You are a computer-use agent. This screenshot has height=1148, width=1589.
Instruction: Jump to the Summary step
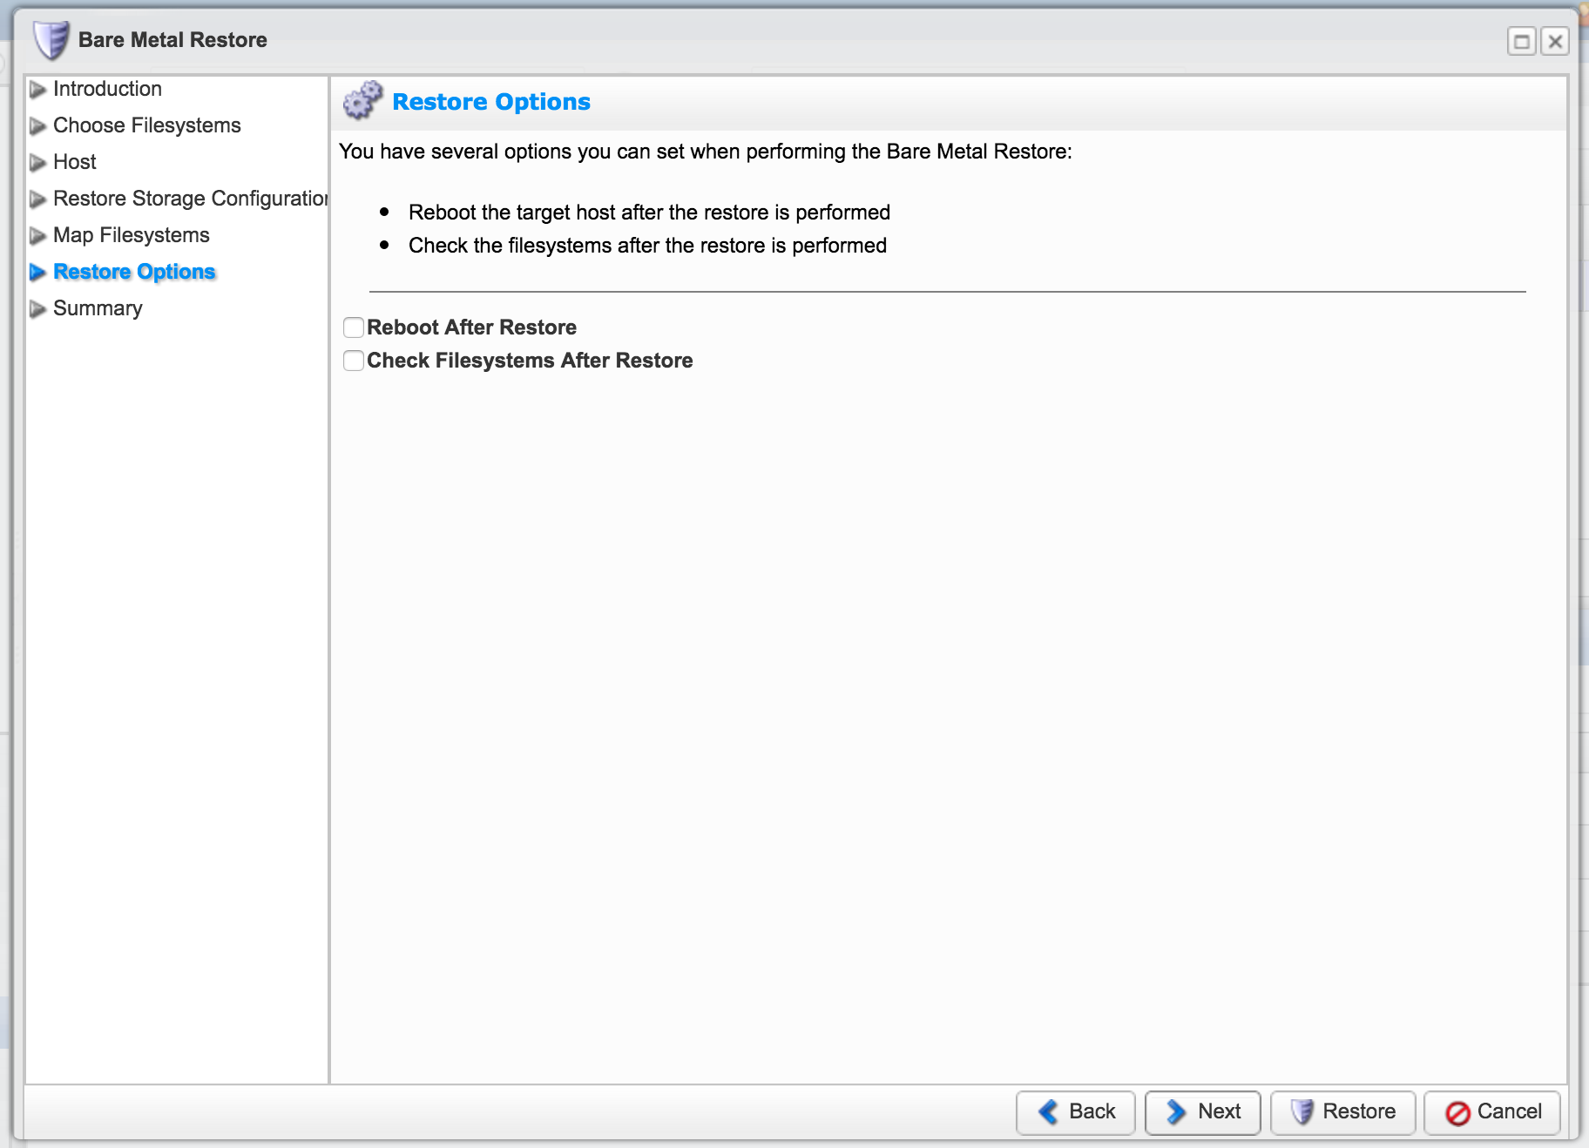coord(98,308)
